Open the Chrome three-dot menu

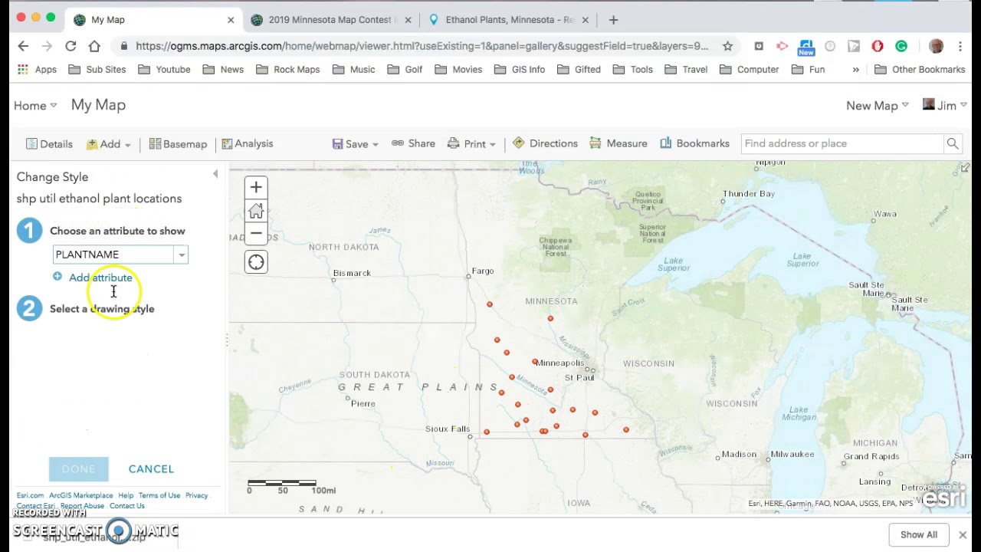pyautogui.click(x=960, y=47)
